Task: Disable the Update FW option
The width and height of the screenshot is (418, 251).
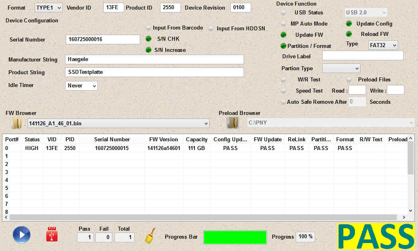Action: tap(283, 35)
